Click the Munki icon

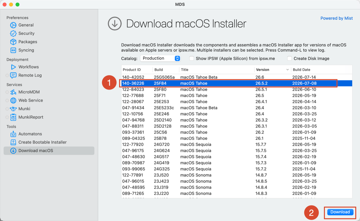coord(13,109)
